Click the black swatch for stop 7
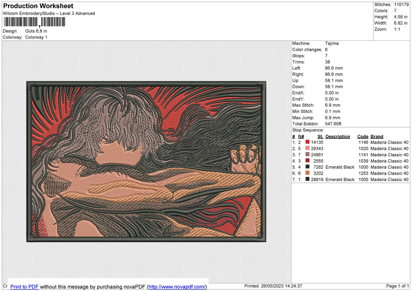 308,179
